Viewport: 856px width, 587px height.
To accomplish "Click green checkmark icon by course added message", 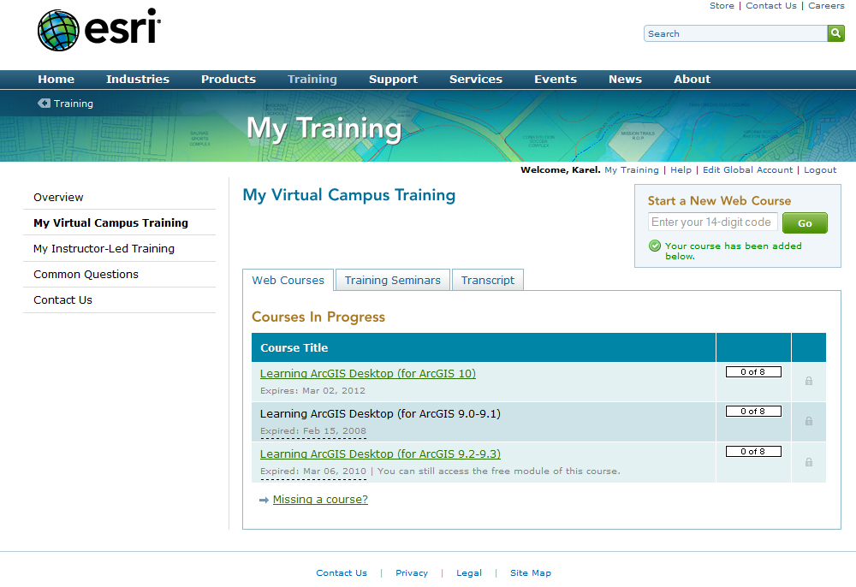I will pyautogui.click(x=655, y=246).
